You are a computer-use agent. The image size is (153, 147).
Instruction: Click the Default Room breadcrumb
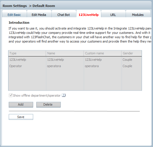coord(44,6)
